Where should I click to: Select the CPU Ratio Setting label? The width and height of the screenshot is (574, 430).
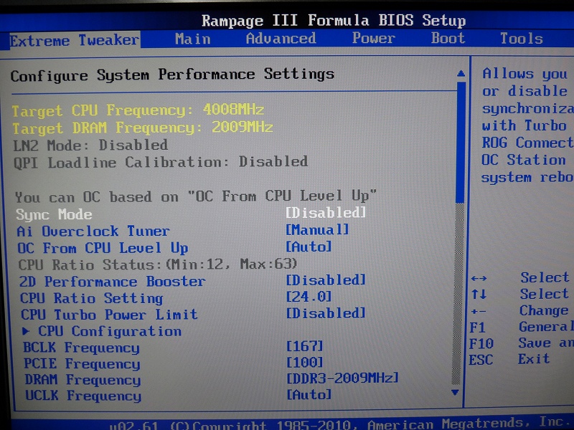92,298
